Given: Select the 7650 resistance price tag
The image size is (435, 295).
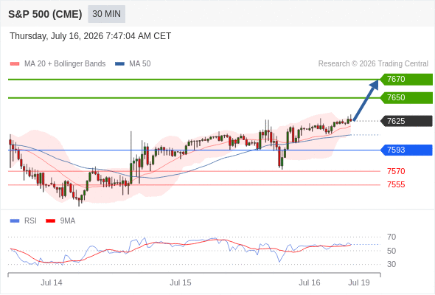Looking at the screenshot, I should pyautogui.click(x=406, y=97).
